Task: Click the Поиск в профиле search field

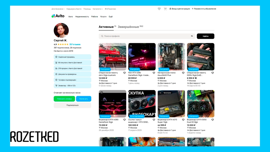Action: pos(147,36)
